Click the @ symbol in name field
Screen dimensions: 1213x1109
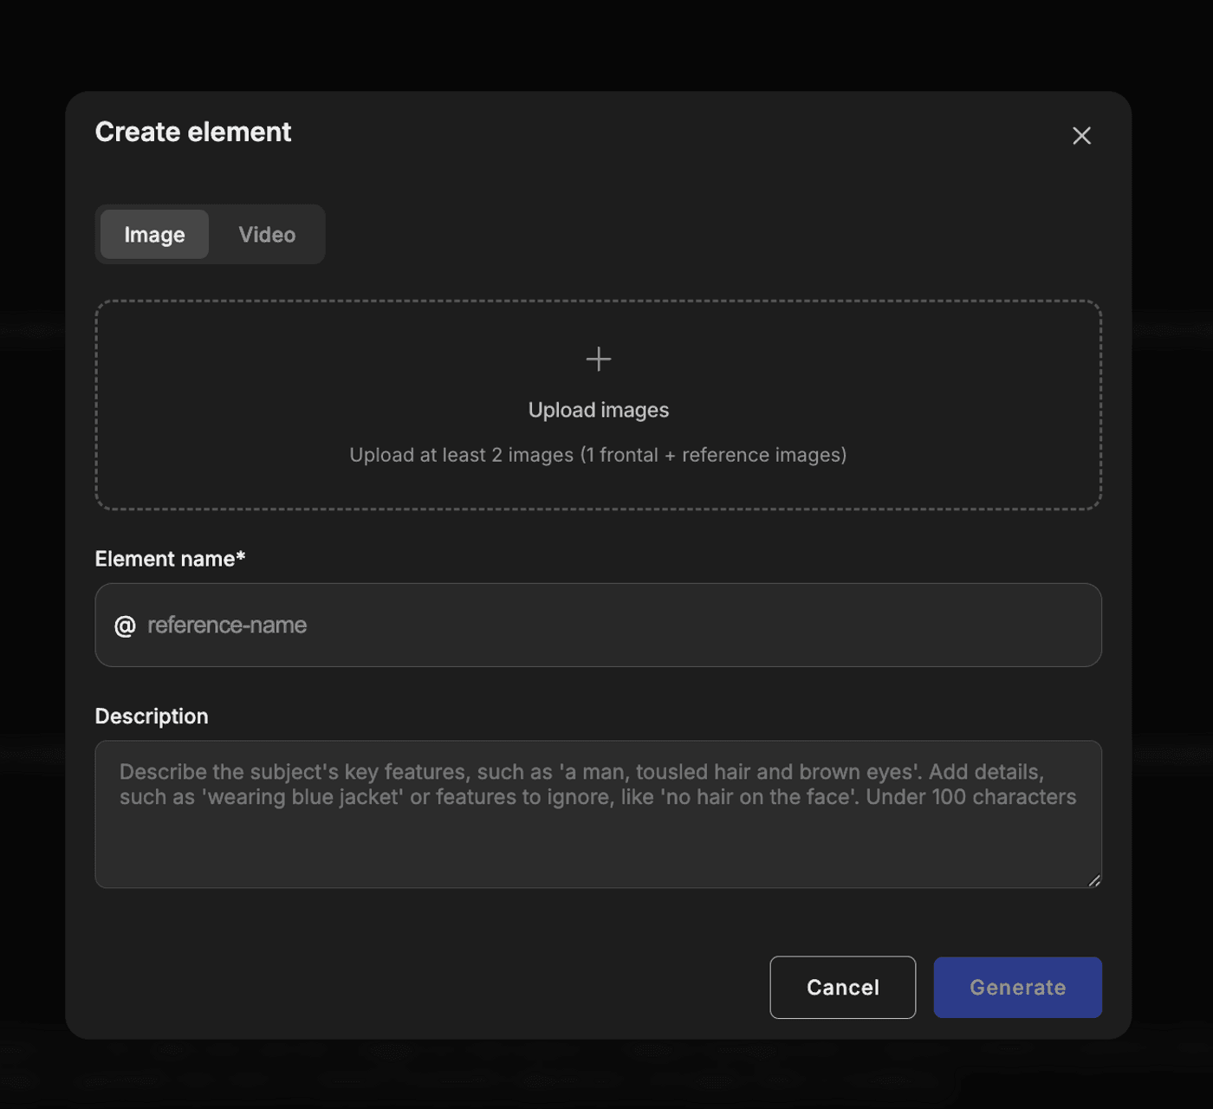(125, 626)
